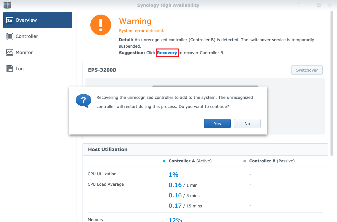Click the Recovery link in the suggestion
Image resolution: width=337 pixels, height=222 pixels.
pyautogui.click(x=167, y=53)
